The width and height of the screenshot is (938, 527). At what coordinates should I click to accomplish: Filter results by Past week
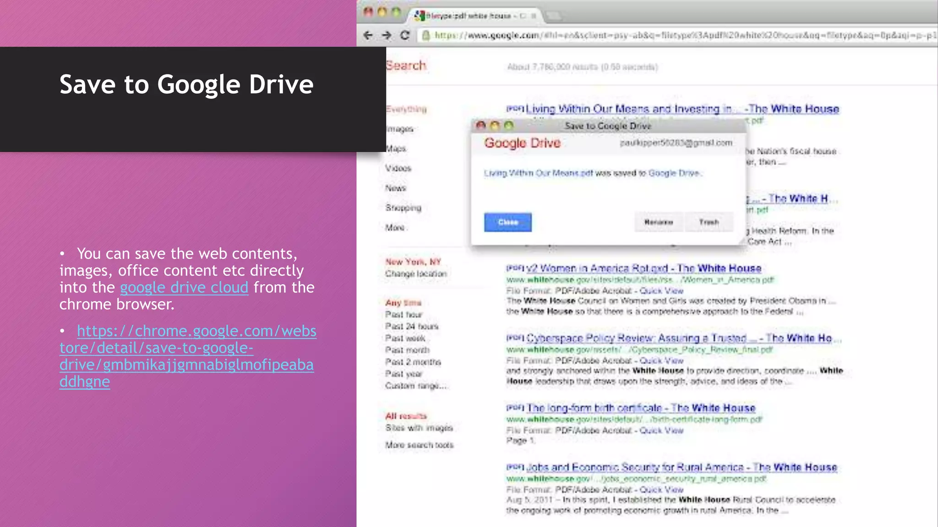pyautogui.click(x=405, y=339)
